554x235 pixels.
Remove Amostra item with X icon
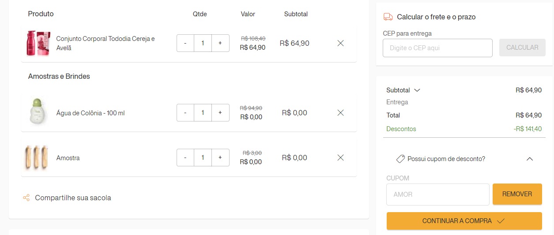(x=340, y=158)
